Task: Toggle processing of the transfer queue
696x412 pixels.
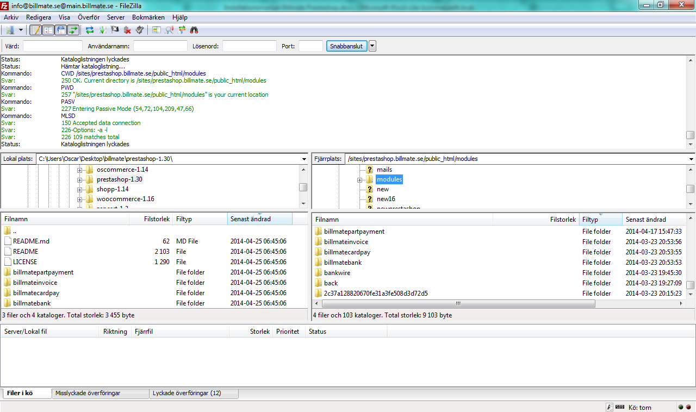Action: 102,30
